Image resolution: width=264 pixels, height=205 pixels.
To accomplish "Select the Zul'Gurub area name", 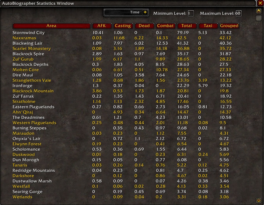I will [x=23, y=59].
